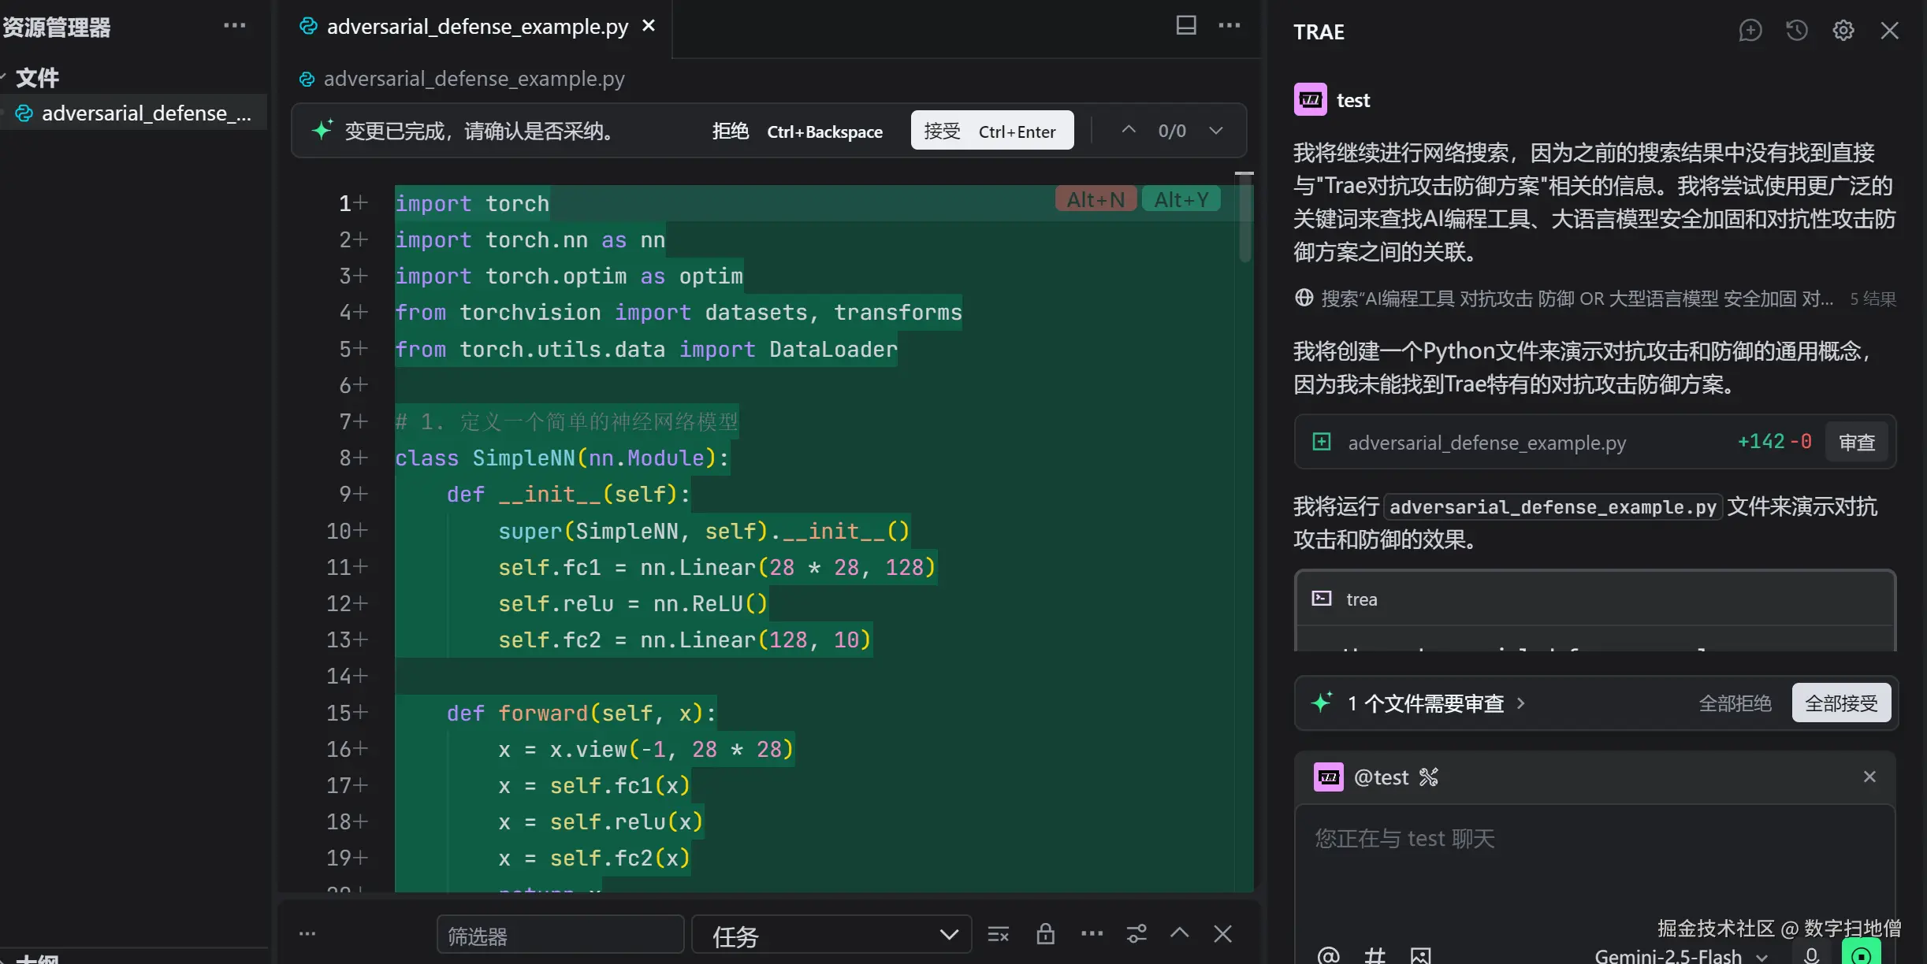Click the microphone voice input icon
Viewport: 1927px width, 964px height.
tap(1811, 955)
